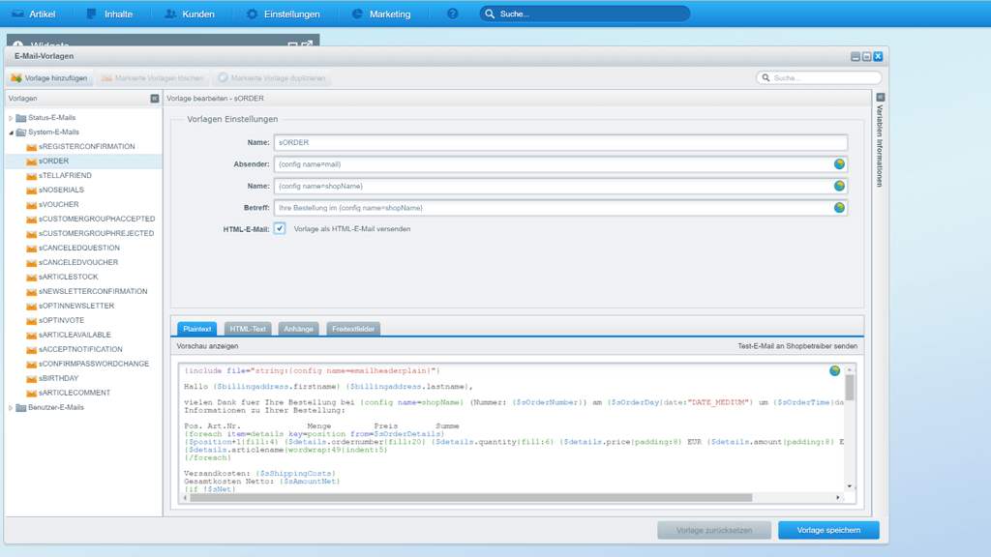991x557 pixels.
Task: Collapse the Vorlagen side panel
Action: click(x=154, y=99)
